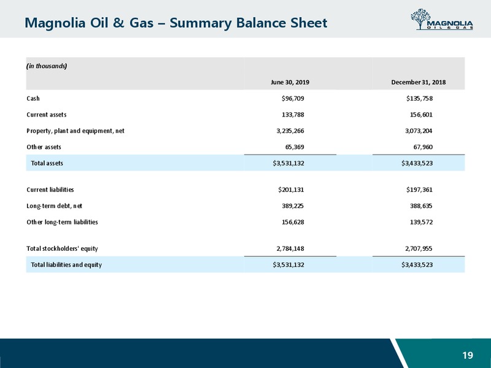Select Long-term debt value 389,225

(x=293, y=206)
